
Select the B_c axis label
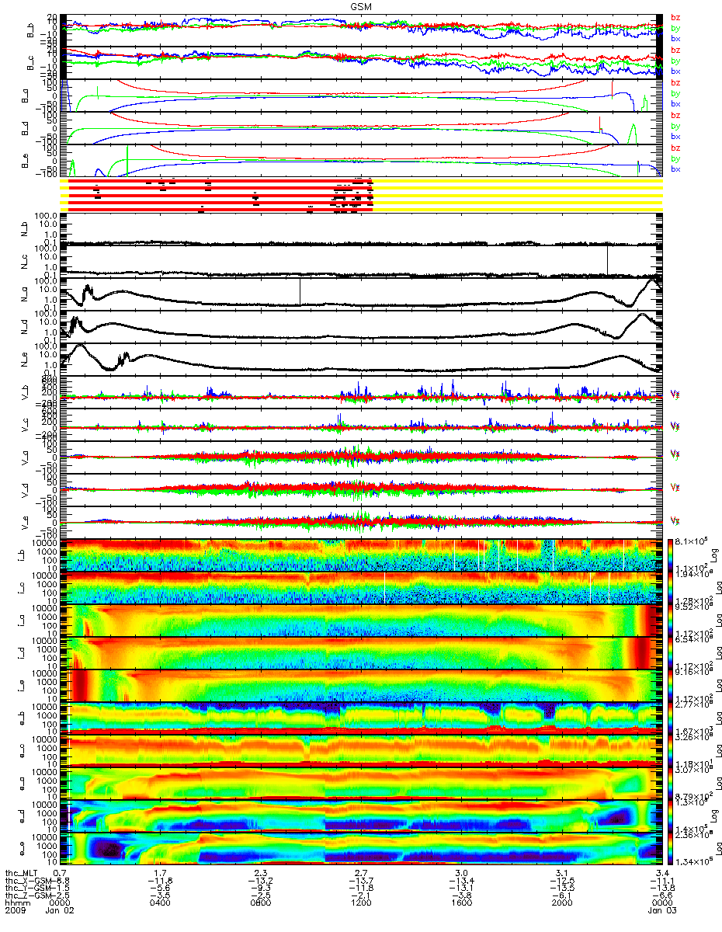click(x=31, y=63)
